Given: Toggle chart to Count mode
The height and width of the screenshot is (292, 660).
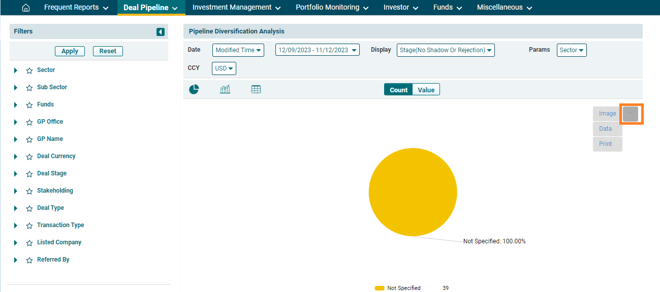Looking at the screenshot, I should coord(398,90).
